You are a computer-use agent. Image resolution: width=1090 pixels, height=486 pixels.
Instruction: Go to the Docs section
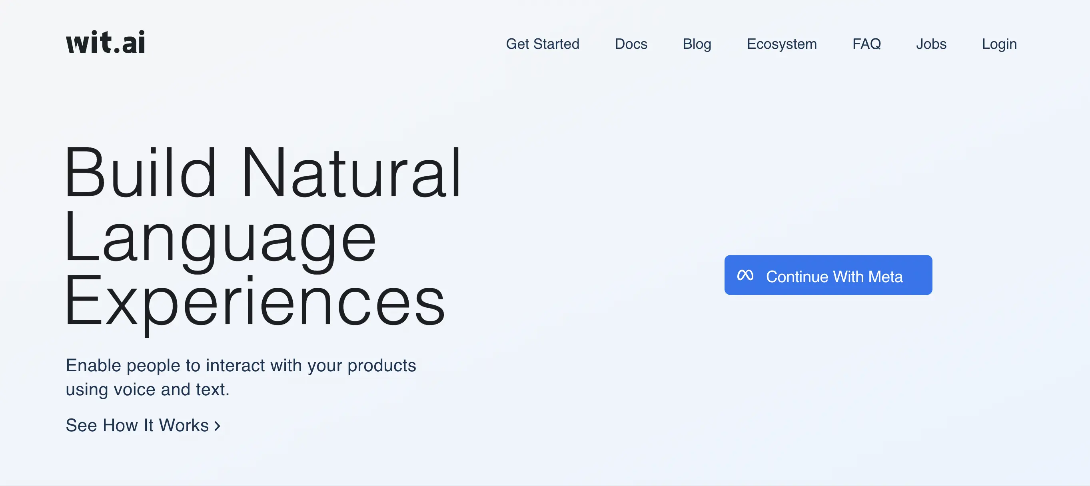tap(631, 44)
